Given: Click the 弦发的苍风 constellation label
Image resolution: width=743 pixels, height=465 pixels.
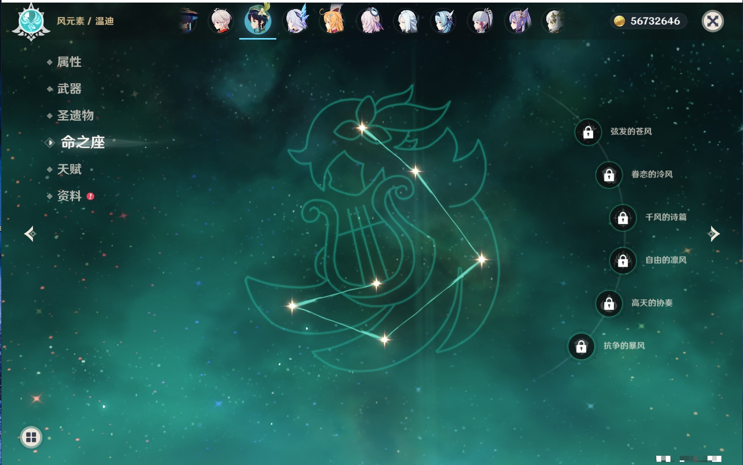Looking at the screenshot, I should [x=631, y=132].
